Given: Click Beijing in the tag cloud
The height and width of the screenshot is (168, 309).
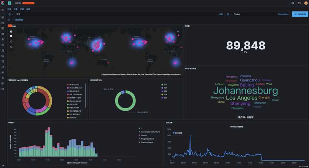Looking at the screenshot, I should point(247,85).
